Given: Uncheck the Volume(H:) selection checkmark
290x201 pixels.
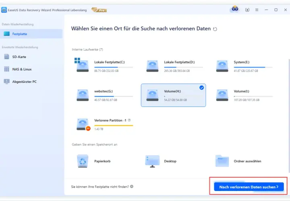Looking at the screenshot, I should coord(202,88).
